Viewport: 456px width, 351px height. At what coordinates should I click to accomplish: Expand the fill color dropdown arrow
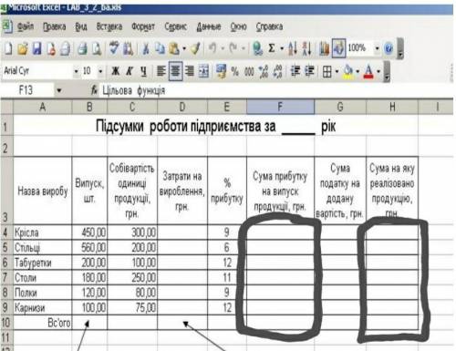(x=358, y=72)
